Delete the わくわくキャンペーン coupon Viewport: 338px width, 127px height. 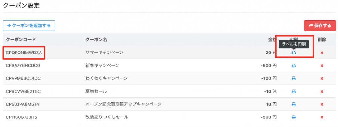coord(322,79)
